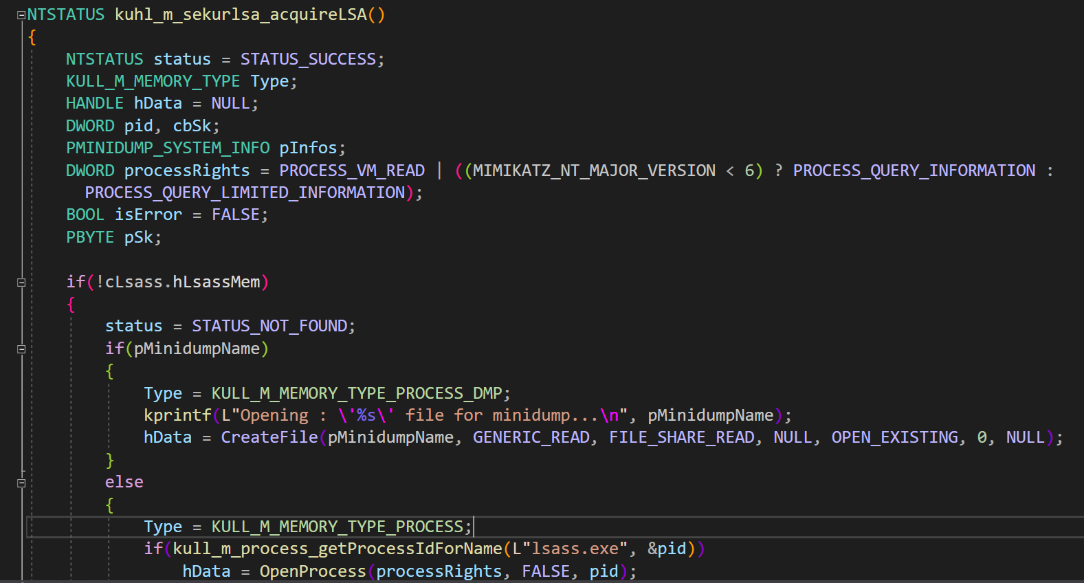Click NULL in the HANDLE hData line
This screenshot has height=583, width=1084.
tap(230, 103)
